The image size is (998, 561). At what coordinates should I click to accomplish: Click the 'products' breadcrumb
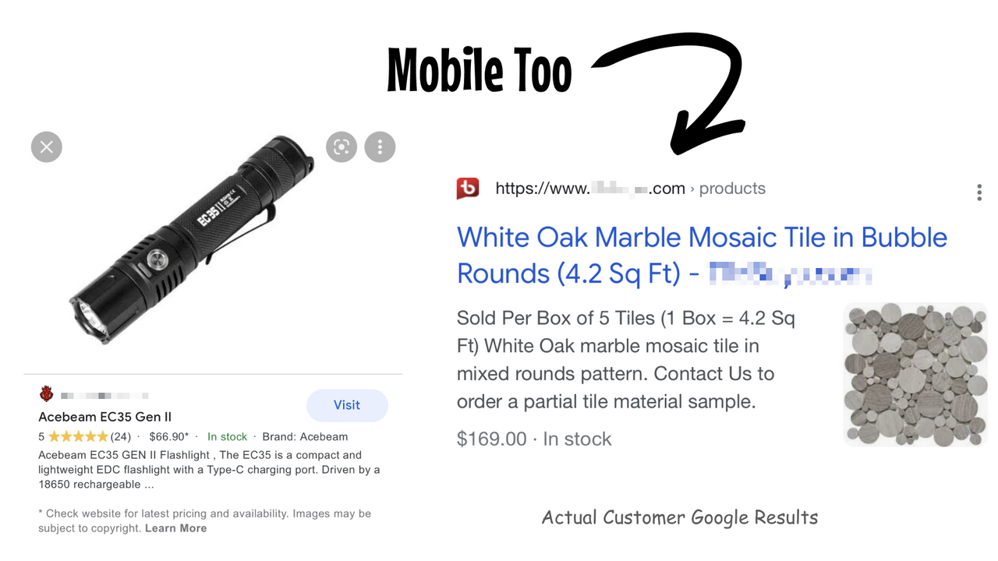(732, 188)
